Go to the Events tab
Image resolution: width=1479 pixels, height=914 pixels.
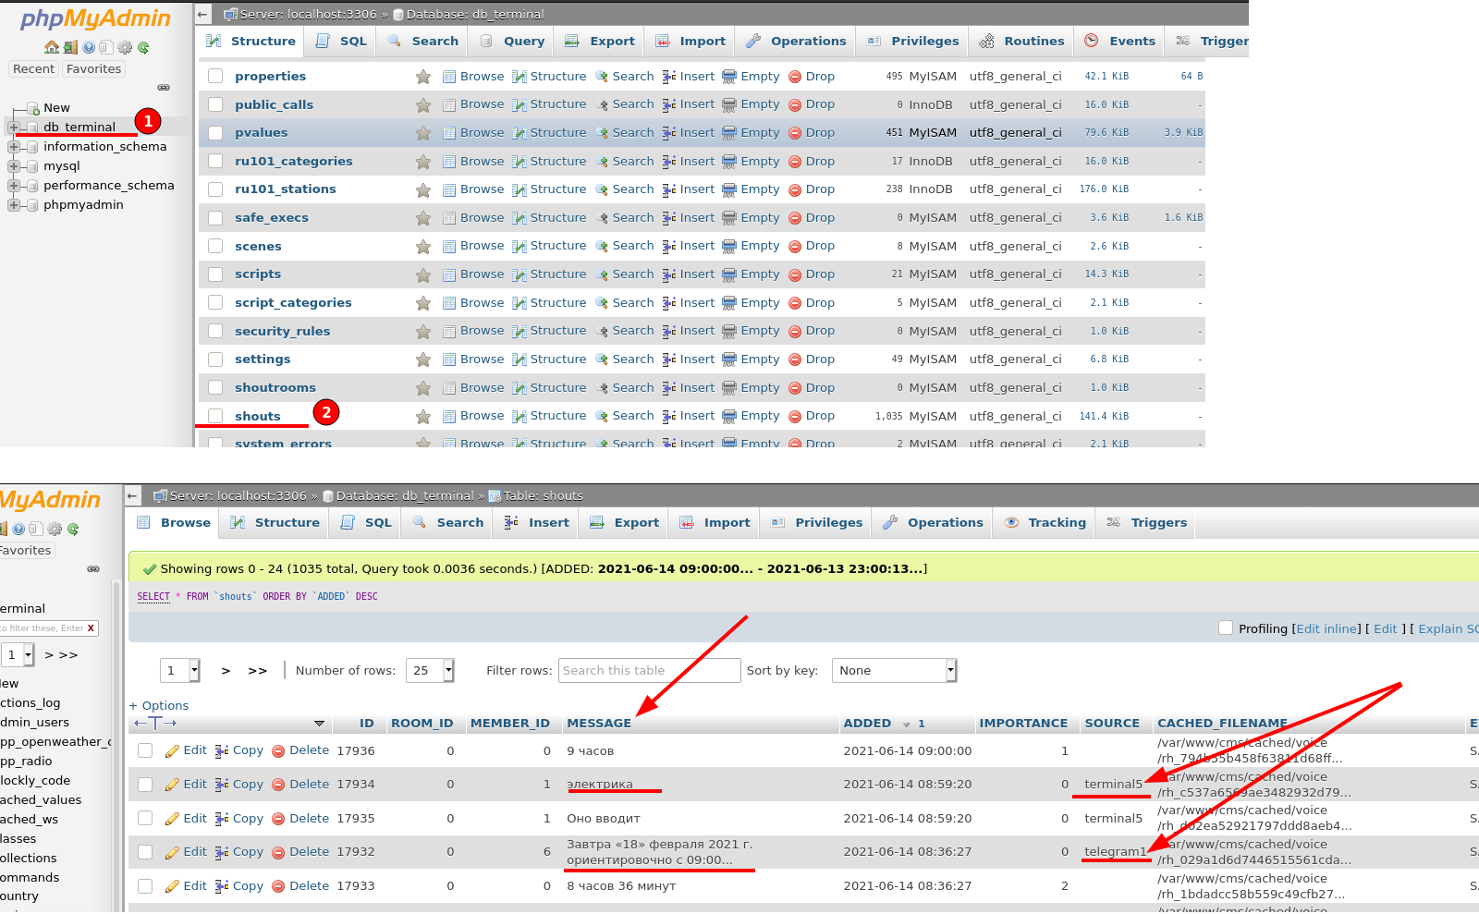pyautogui.click(x=1119, y=42)
